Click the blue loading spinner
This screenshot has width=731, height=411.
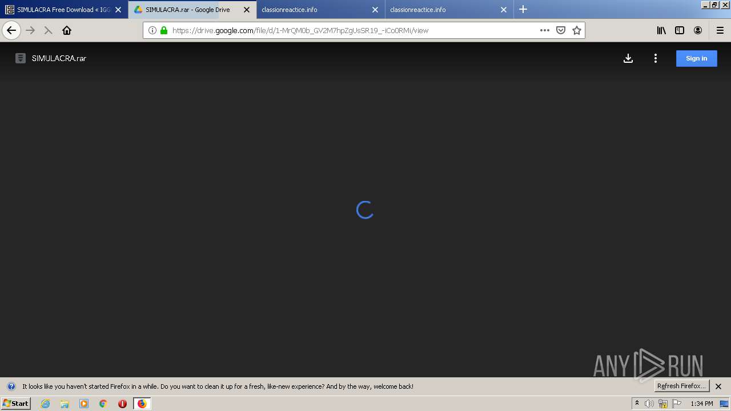(x=365, y=210)
